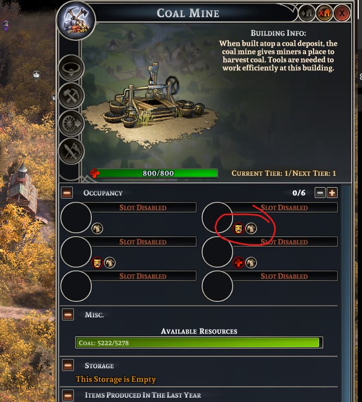This screenshot has height=402, width=362.
Task: Click the panel's vertical scrollbar
Action: click(346, 292)
